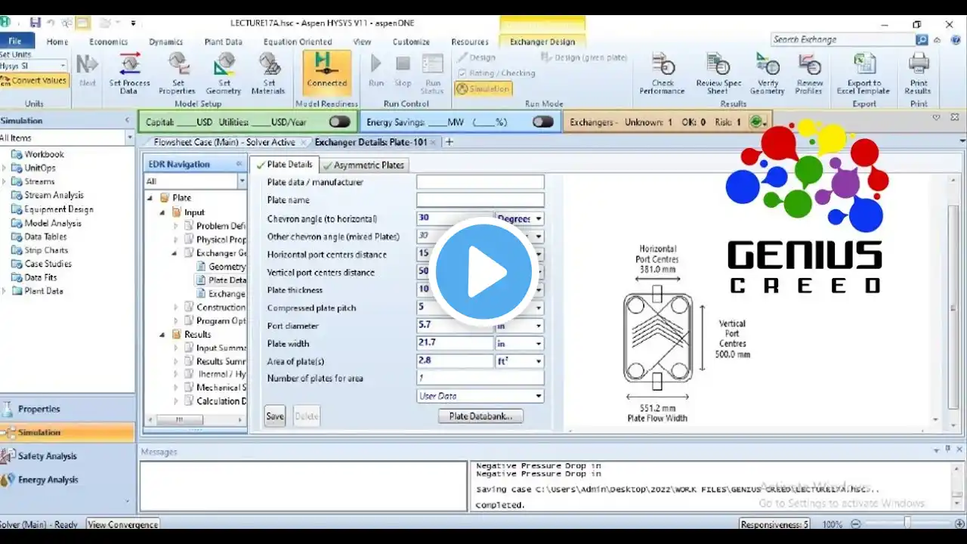
Task: Click the Run icon in Run Control
Action: click(x=375, y=70)
